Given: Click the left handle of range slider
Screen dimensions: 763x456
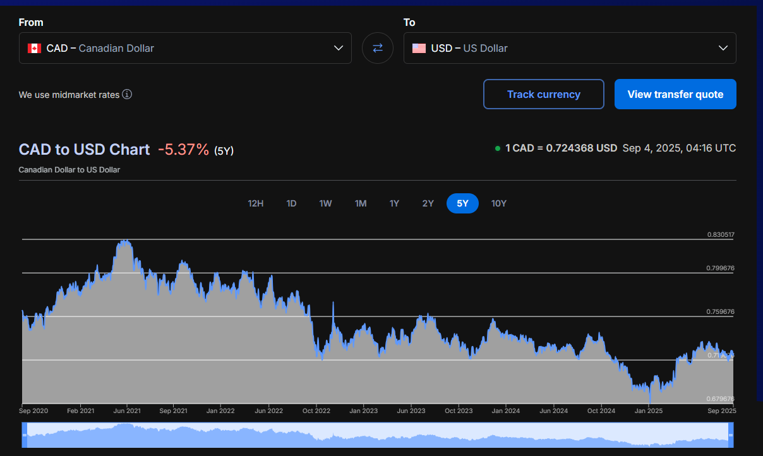Looking at the screenshot, I should pos(25,435).
